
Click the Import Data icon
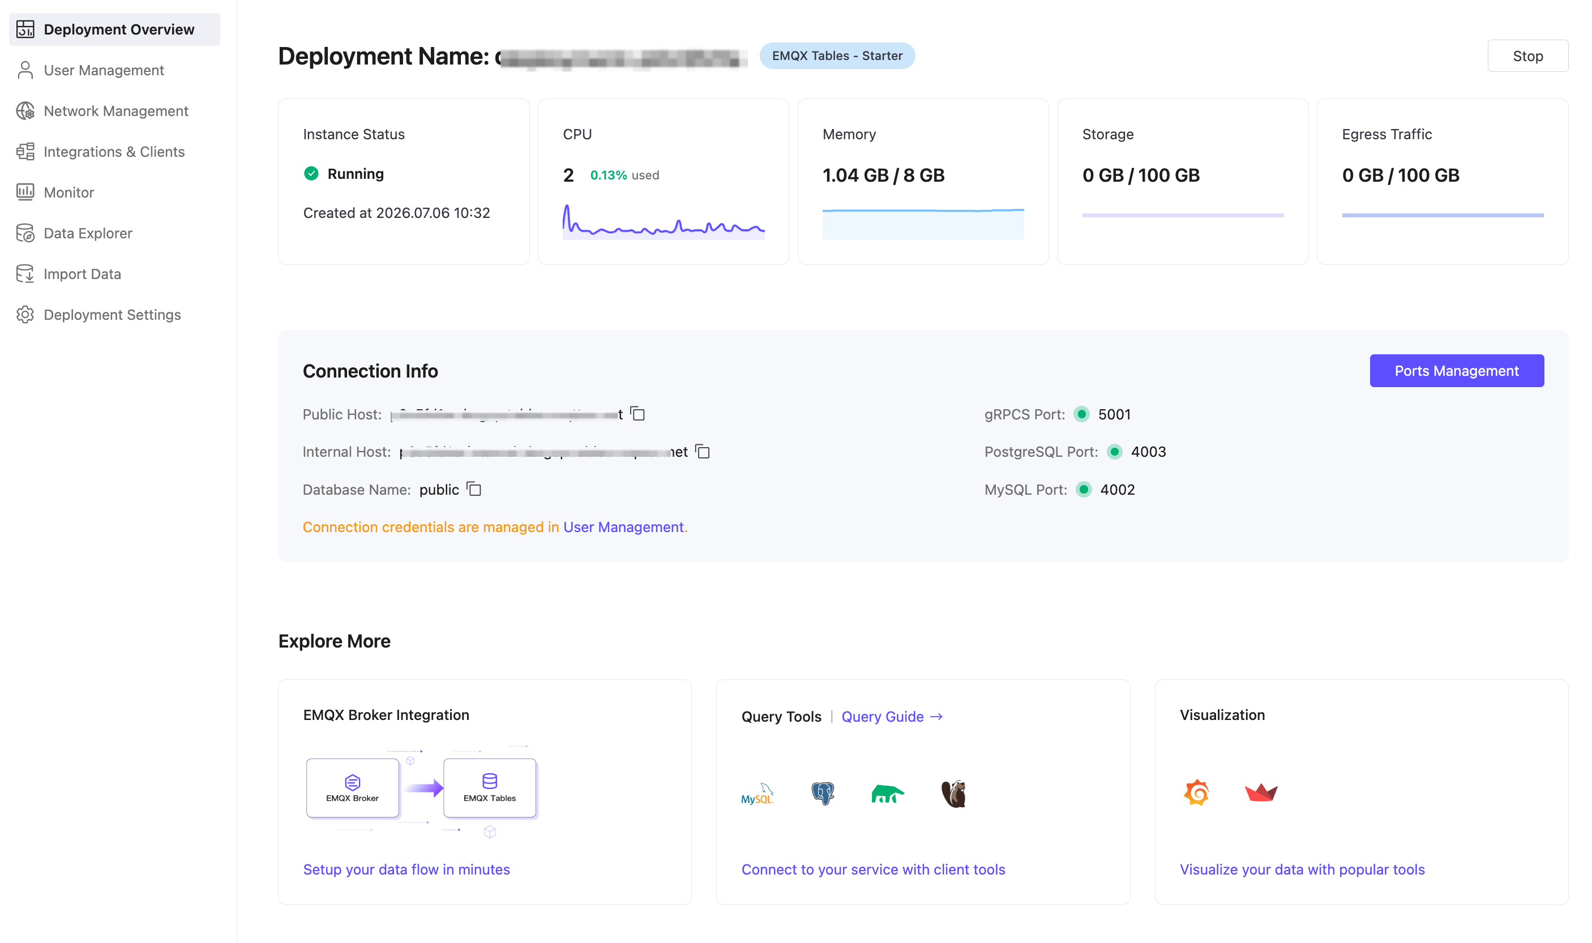(25, 274)
